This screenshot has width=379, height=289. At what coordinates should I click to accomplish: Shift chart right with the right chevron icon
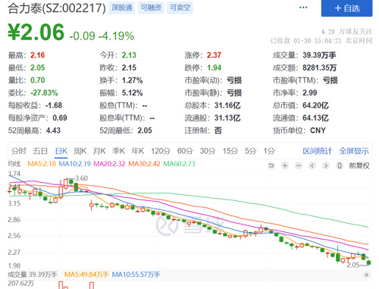pyautogui.click(x=326, y=165)
